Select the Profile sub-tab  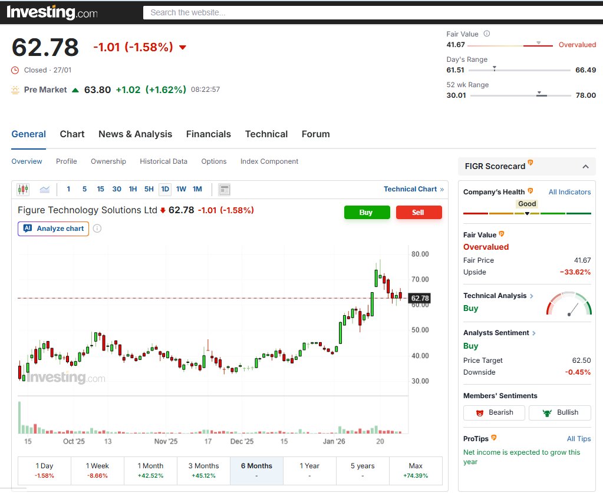(66, 161)
